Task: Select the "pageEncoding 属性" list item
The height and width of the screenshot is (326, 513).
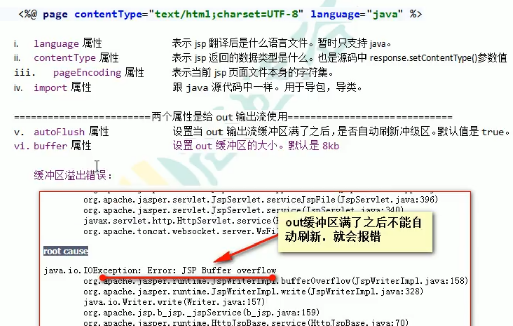Action: [x=99, y=72]
